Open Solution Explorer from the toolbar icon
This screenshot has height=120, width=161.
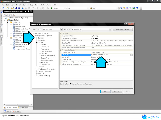(x=120, y=8)
